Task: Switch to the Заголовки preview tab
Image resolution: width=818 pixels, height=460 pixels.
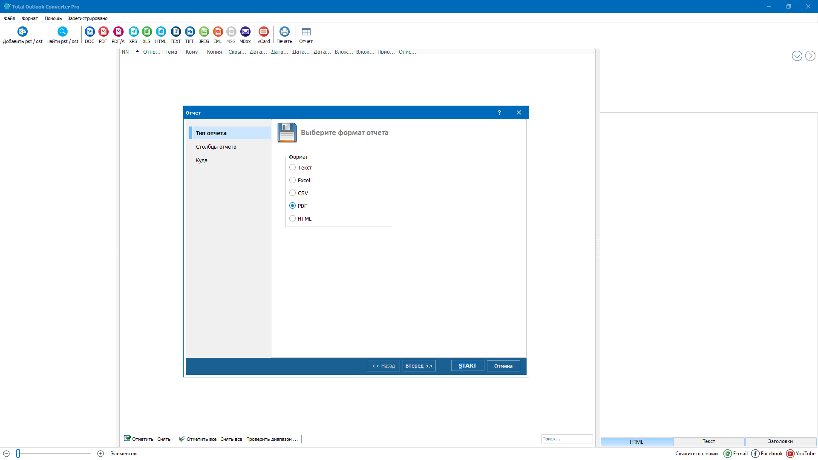Action: 780,442
